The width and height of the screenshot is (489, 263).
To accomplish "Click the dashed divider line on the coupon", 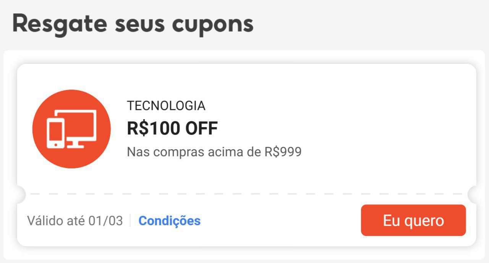I will coord(244,194).
